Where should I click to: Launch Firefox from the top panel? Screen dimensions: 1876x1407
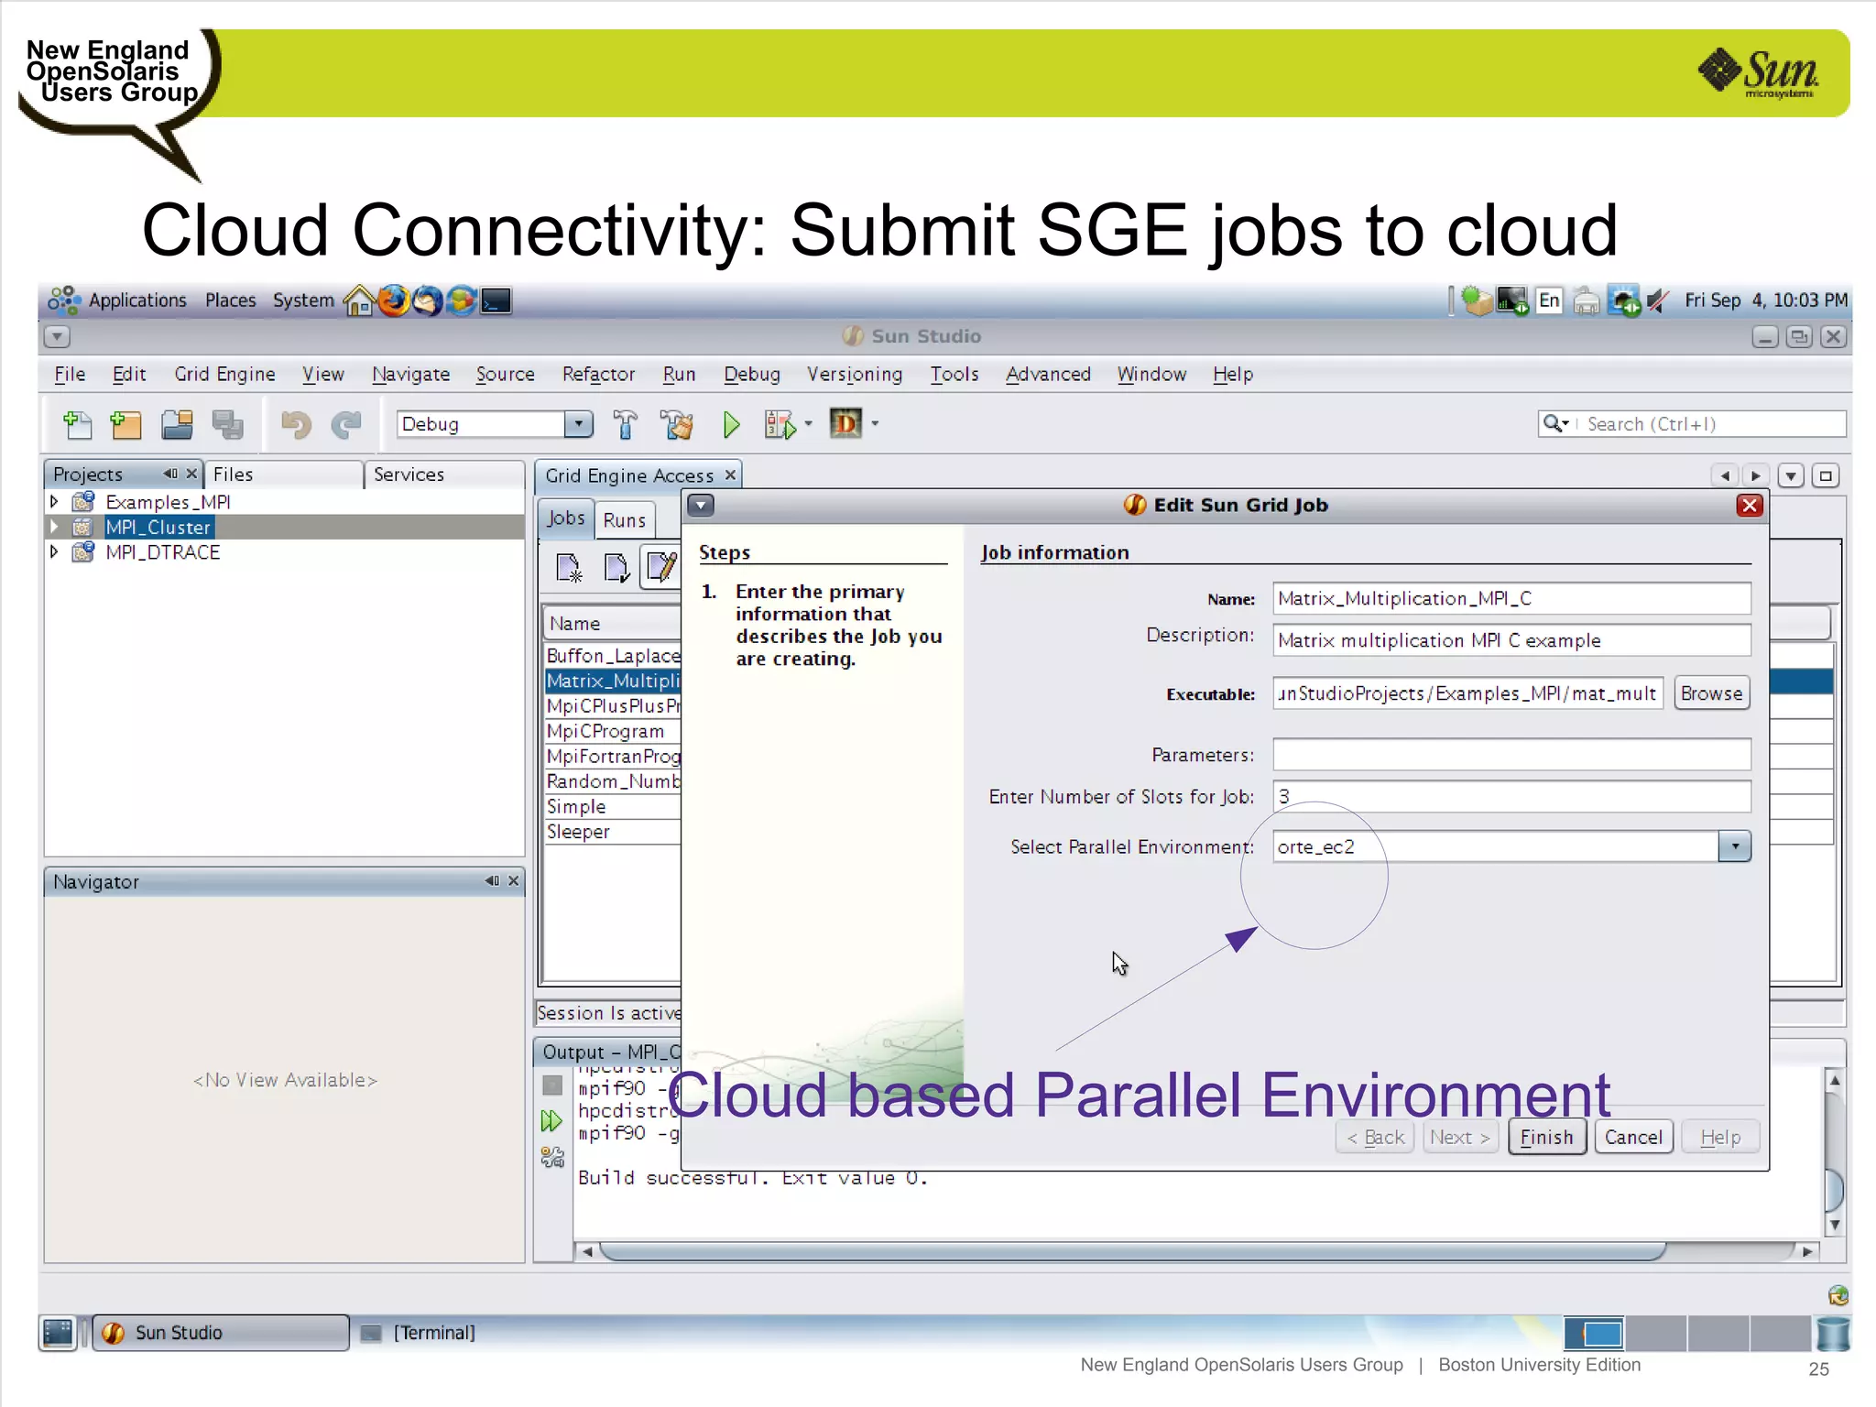[x=394, y=300]
